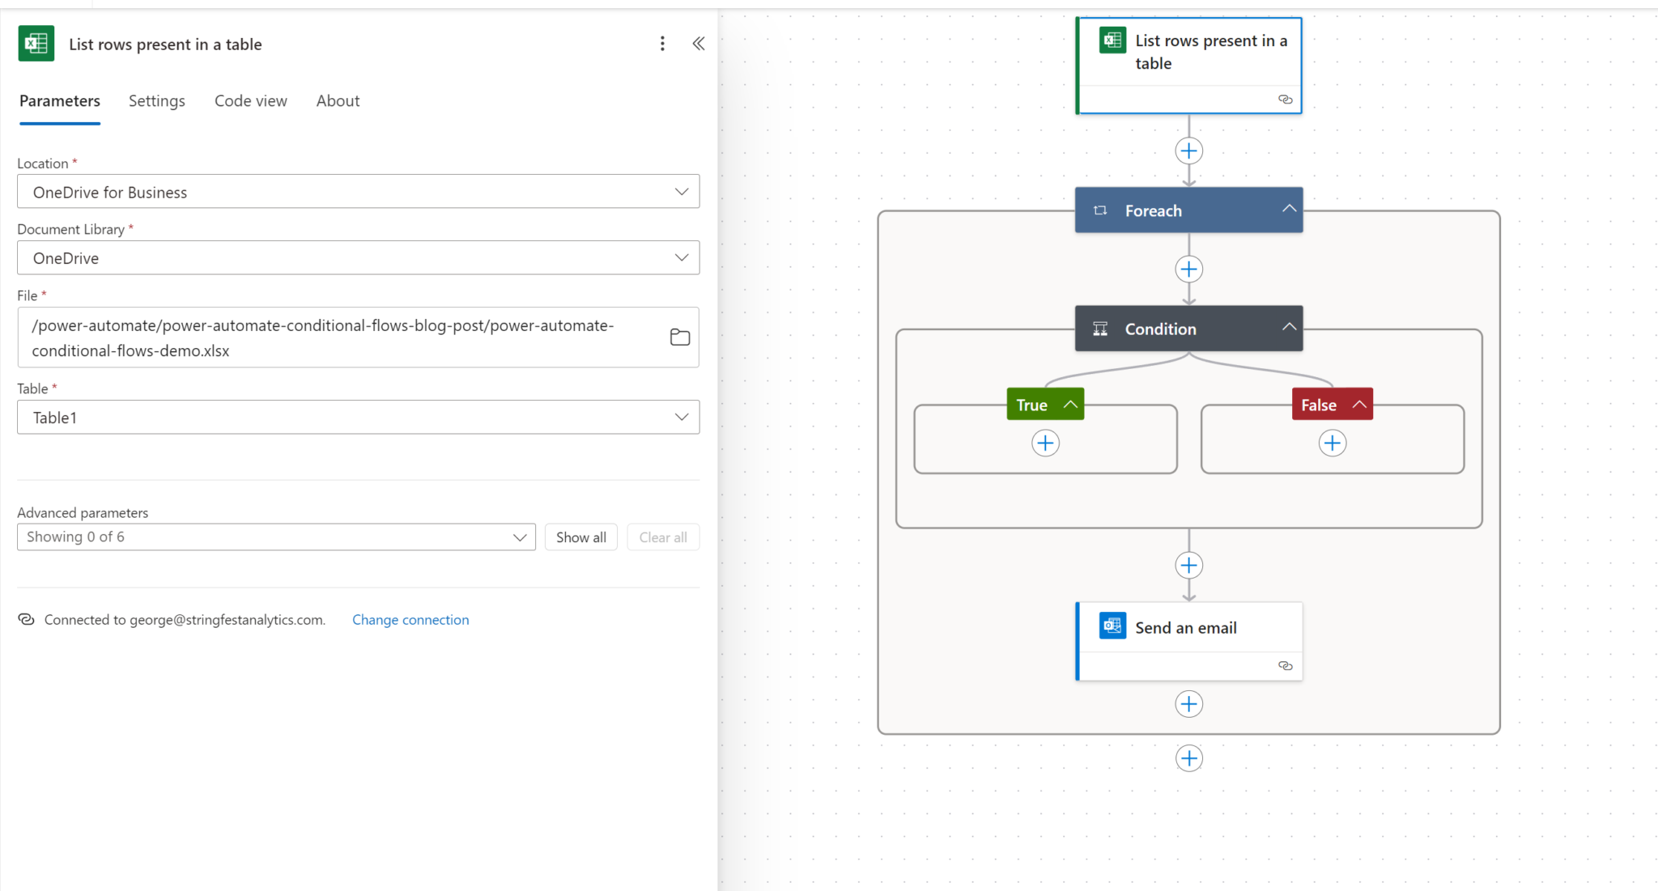Click the Change connection link
This screenshot has height=891, width=1658.
tap(410, 620)
